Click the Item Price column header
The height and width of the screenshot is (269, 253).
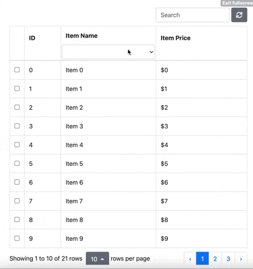point(176,38)
